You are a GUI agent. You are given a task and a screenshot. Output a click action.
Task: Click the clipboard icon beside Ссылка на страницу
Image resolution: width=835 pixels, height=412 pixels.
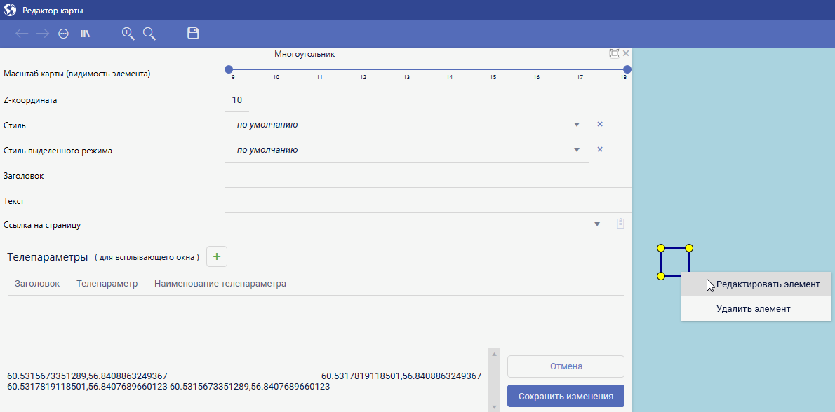[620, 224]
